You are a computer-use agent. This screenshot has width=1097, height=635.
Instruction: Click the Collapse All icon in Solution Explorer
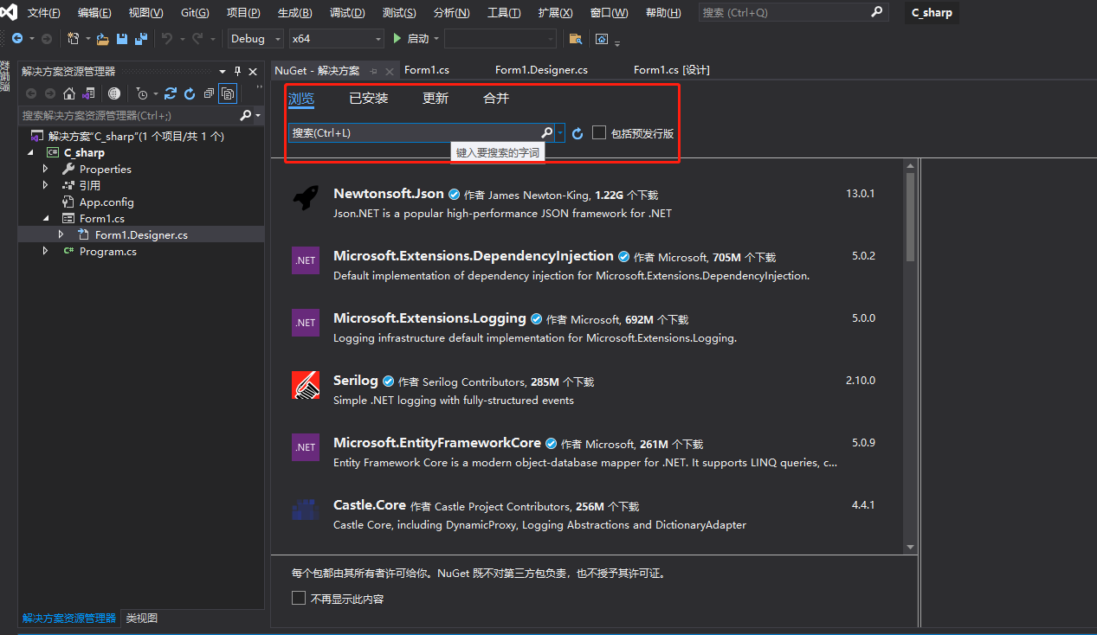209,93
